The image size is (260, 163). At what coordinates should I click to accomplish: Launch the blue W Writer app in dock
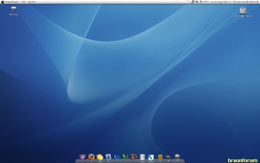[117, 157]
